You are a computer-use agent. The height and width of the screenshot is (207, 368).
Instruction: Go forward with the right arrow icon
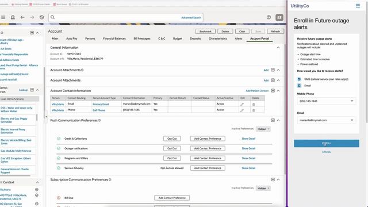32,17
